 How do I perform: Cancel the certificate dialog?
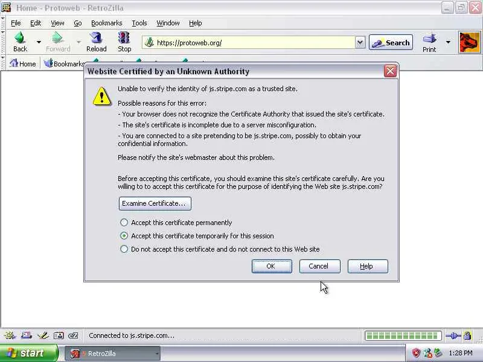(320, 266)
